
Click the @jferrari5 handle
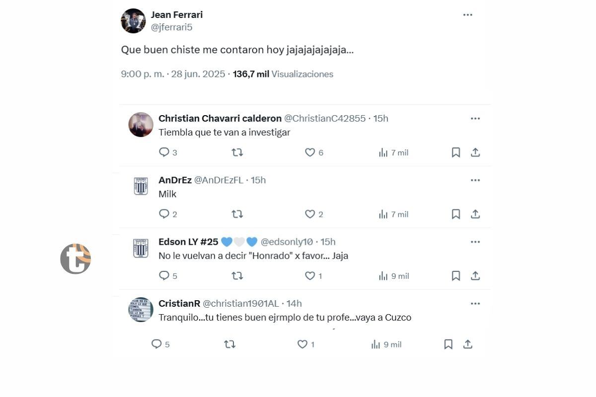click(x=172, y=27)
